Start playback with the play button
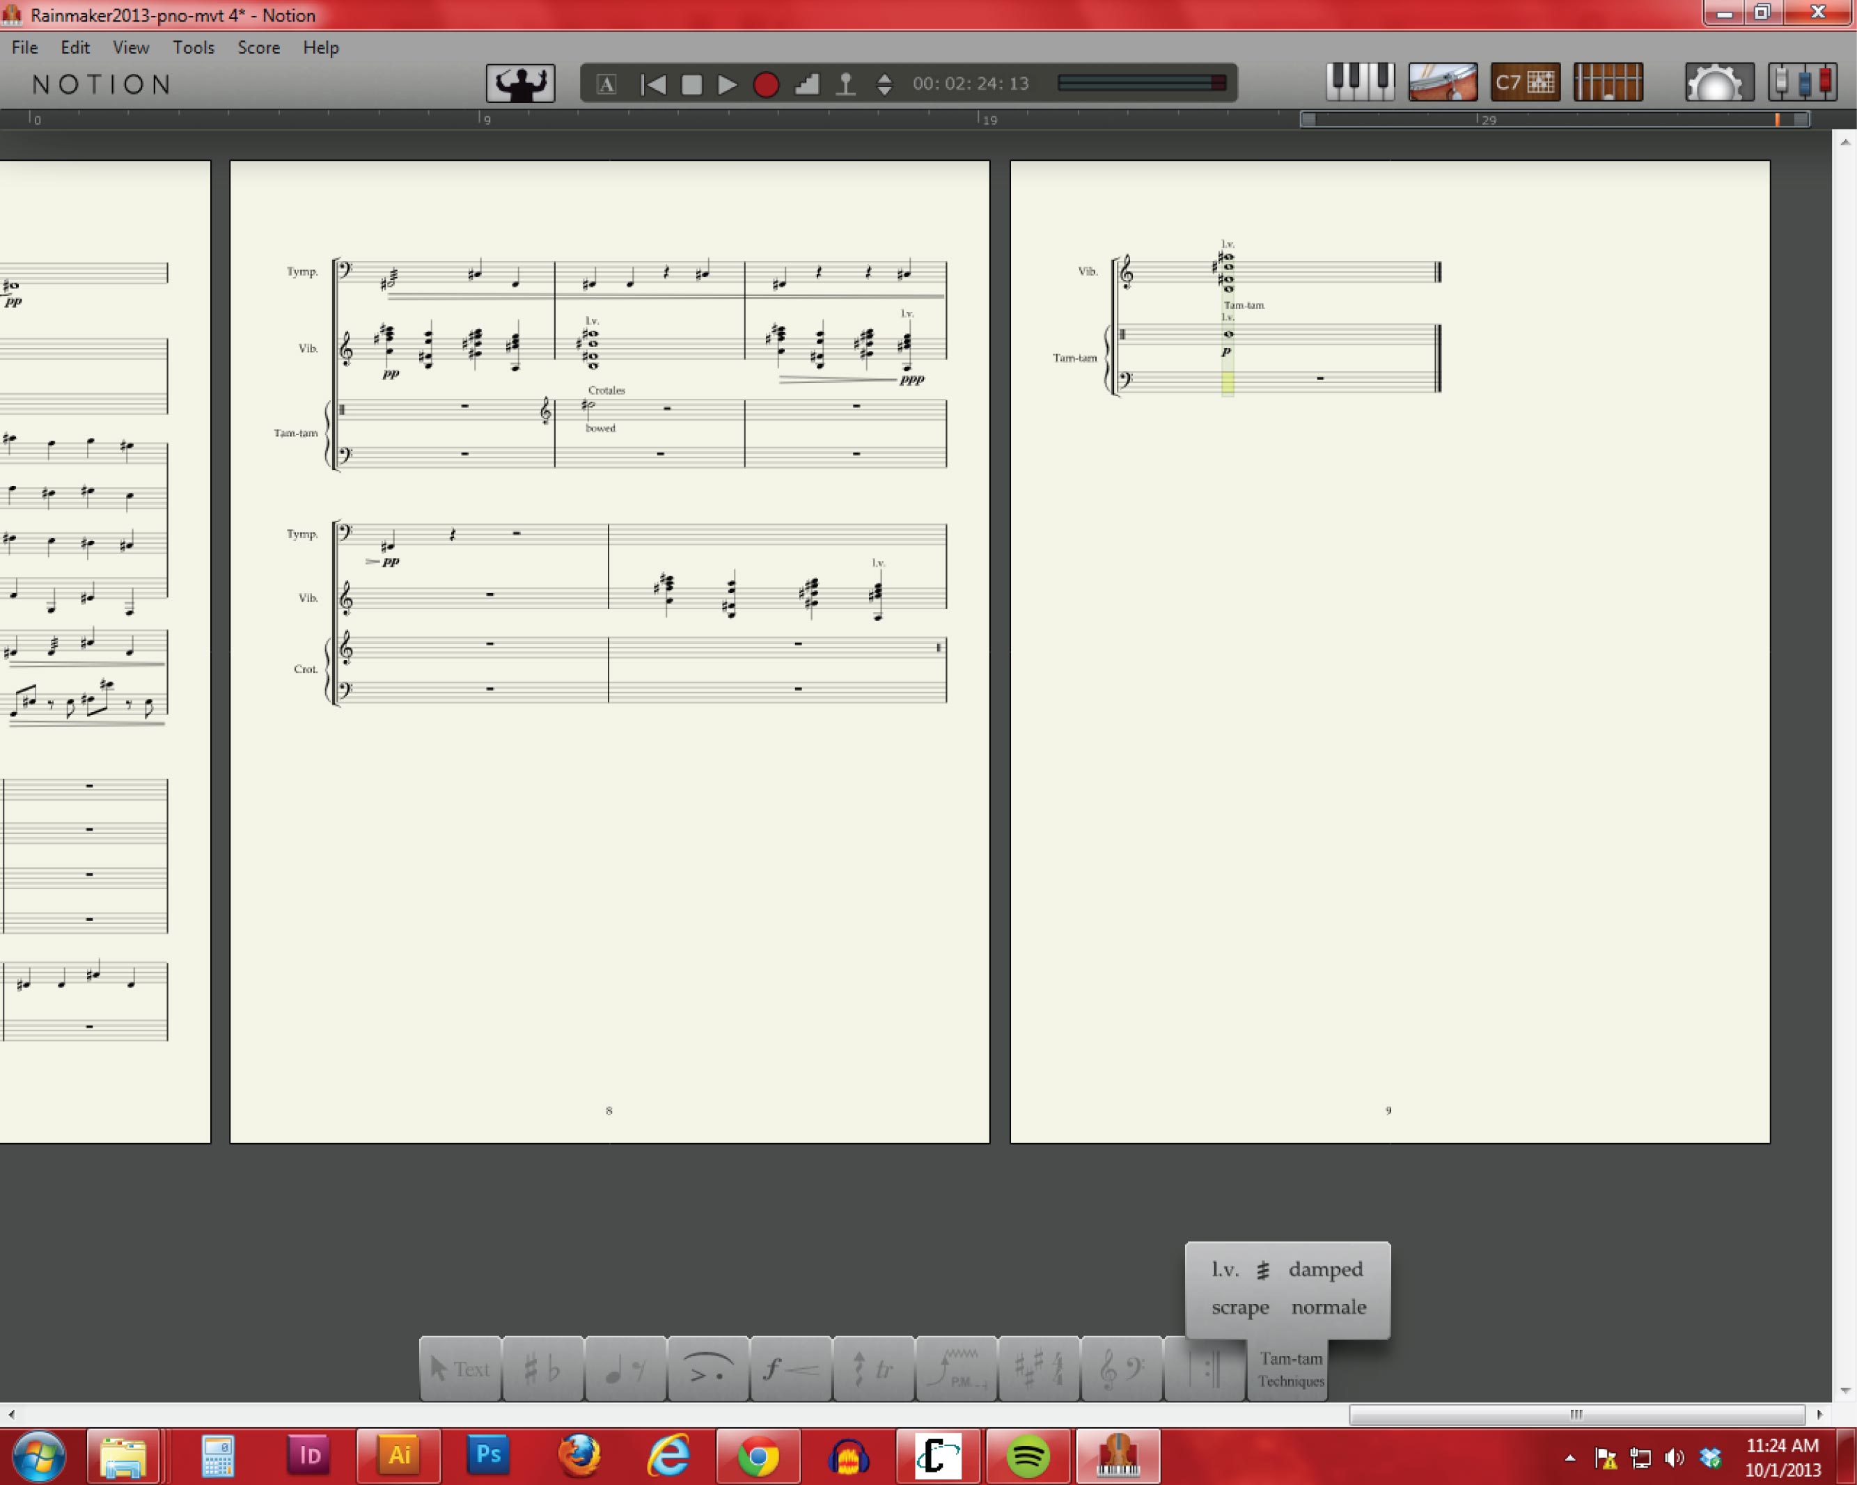The image size is (1857, 1485). point(727,84)
